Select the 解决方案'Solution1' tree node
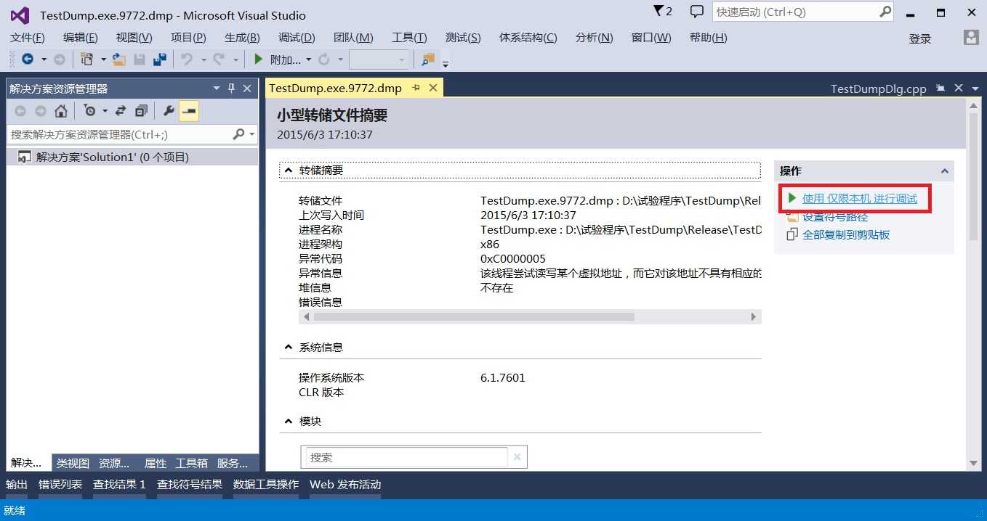 pyautogui.click(x=132, y=157)
